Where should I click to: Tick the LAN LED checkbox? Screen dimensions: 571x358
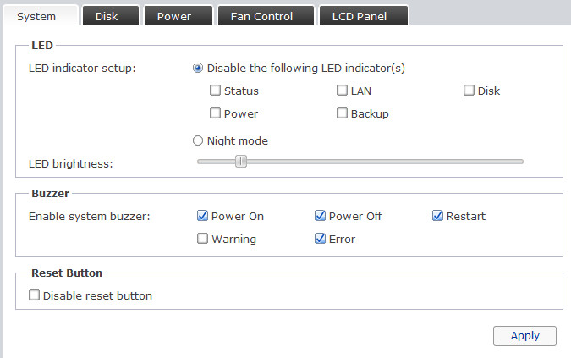click(x=343, y=91)
